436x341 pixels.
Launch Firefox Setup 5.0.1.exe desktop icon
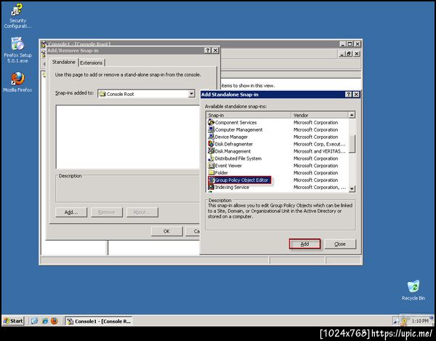(17, 50)
